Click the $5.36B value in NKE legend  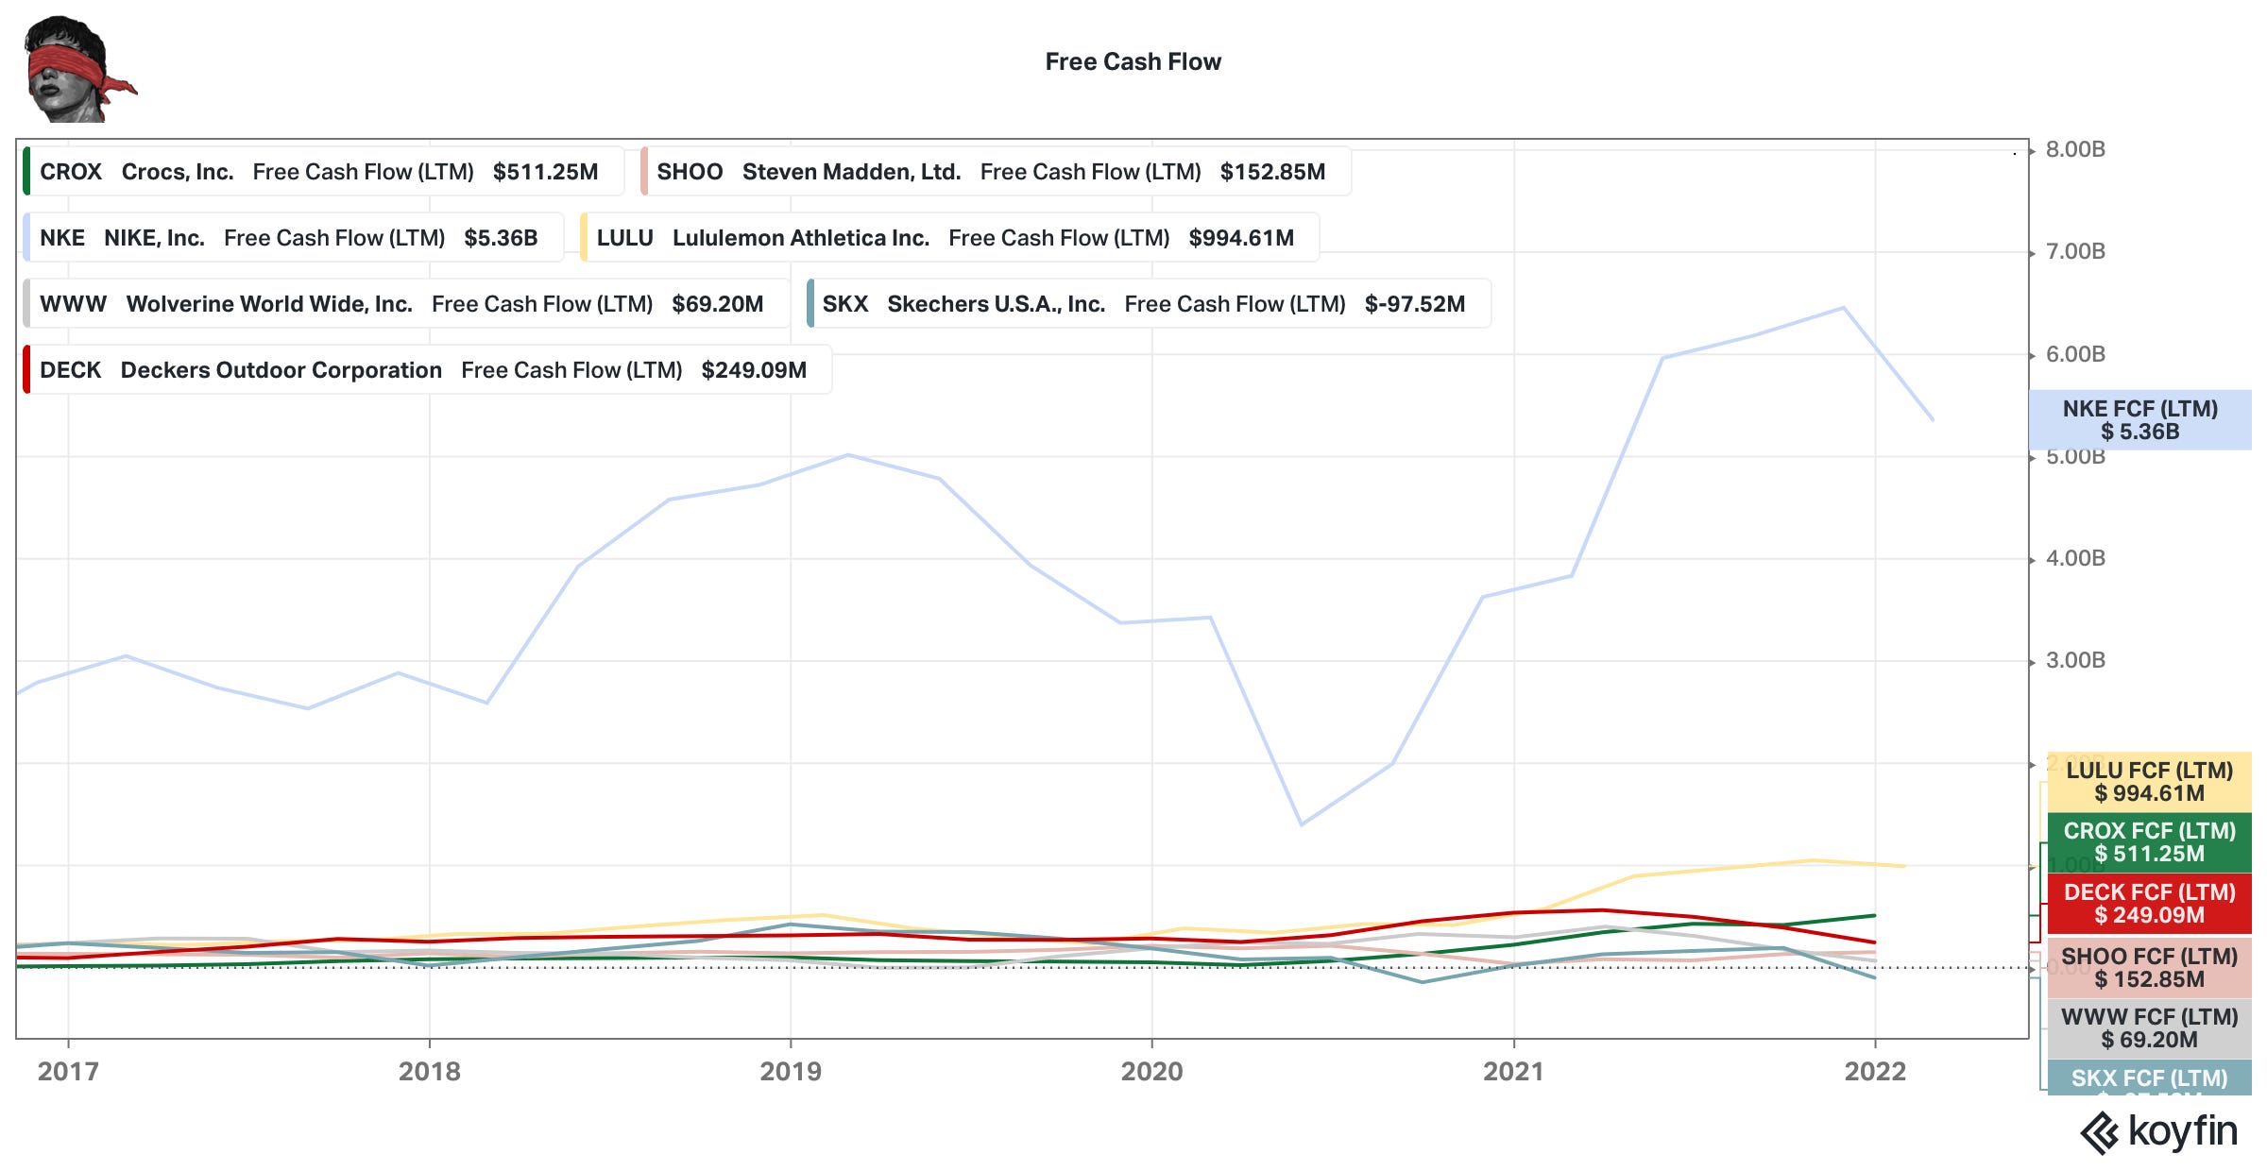click(x=501, y=238)
